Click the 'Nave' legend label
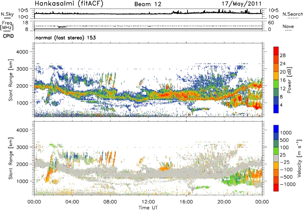The image size is (303, 210). pos(288,26)
